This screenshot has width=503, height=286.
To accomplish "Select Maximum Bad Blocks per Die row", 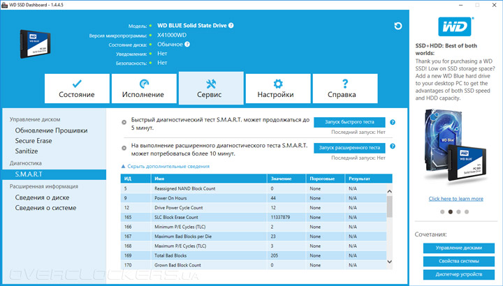I will tap(254, 236).
